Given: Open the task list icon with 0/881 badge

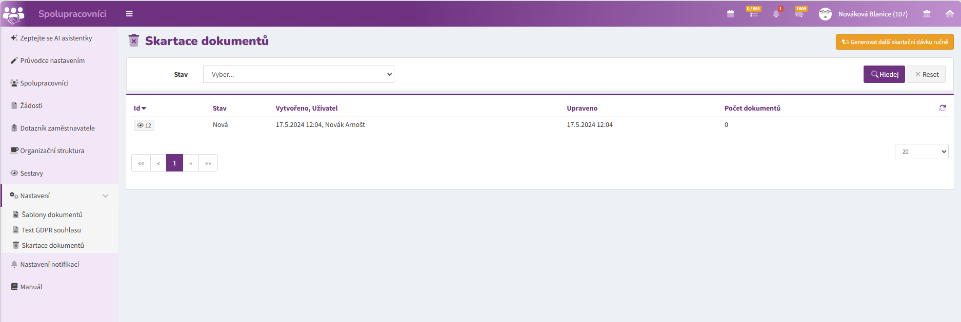Looking at the screenshot, I should pos(753,14).
